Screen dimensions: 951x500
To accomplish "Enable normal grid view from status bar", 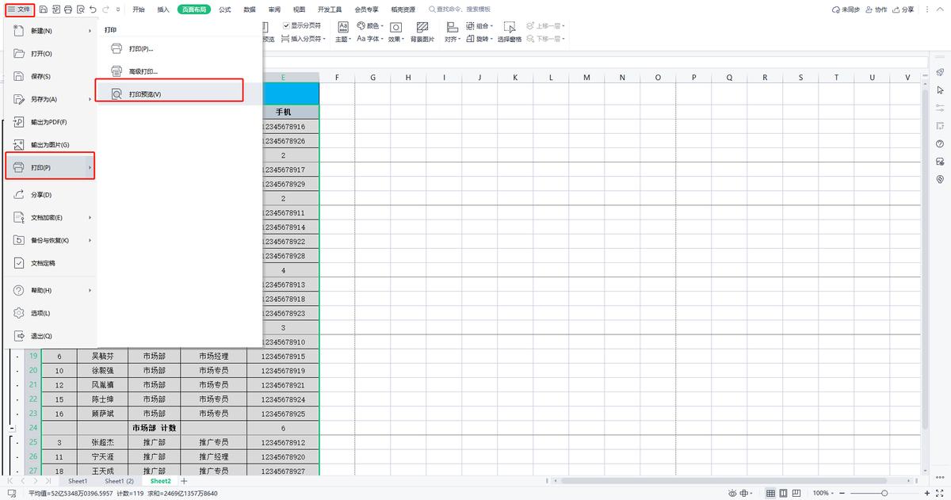I will (770, 493).
